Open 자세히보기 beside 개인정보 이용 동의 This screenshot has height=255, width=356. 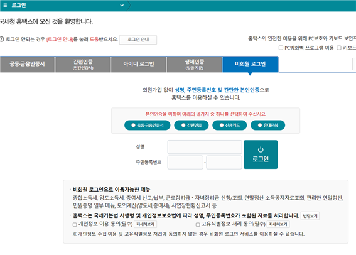145,224
